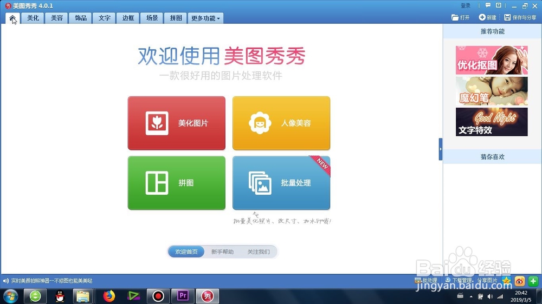Click the 猜你喜欢 panel header
Image resolution: width=542 pixels, height=304 pixels.
coord(492,157)
